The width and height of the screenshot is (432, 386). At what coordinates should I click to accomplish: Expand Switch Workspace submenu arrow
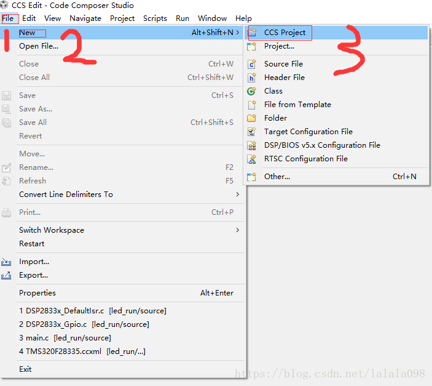tap(237, 230)
